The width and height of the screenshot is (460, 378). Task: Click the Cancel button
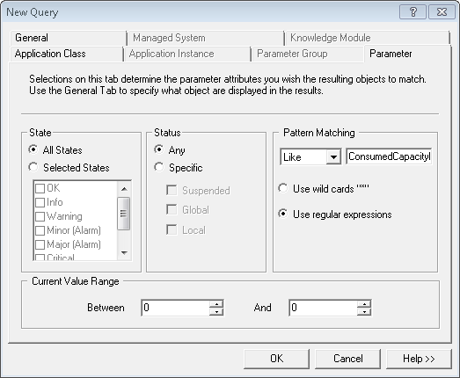tap(348, 359)
